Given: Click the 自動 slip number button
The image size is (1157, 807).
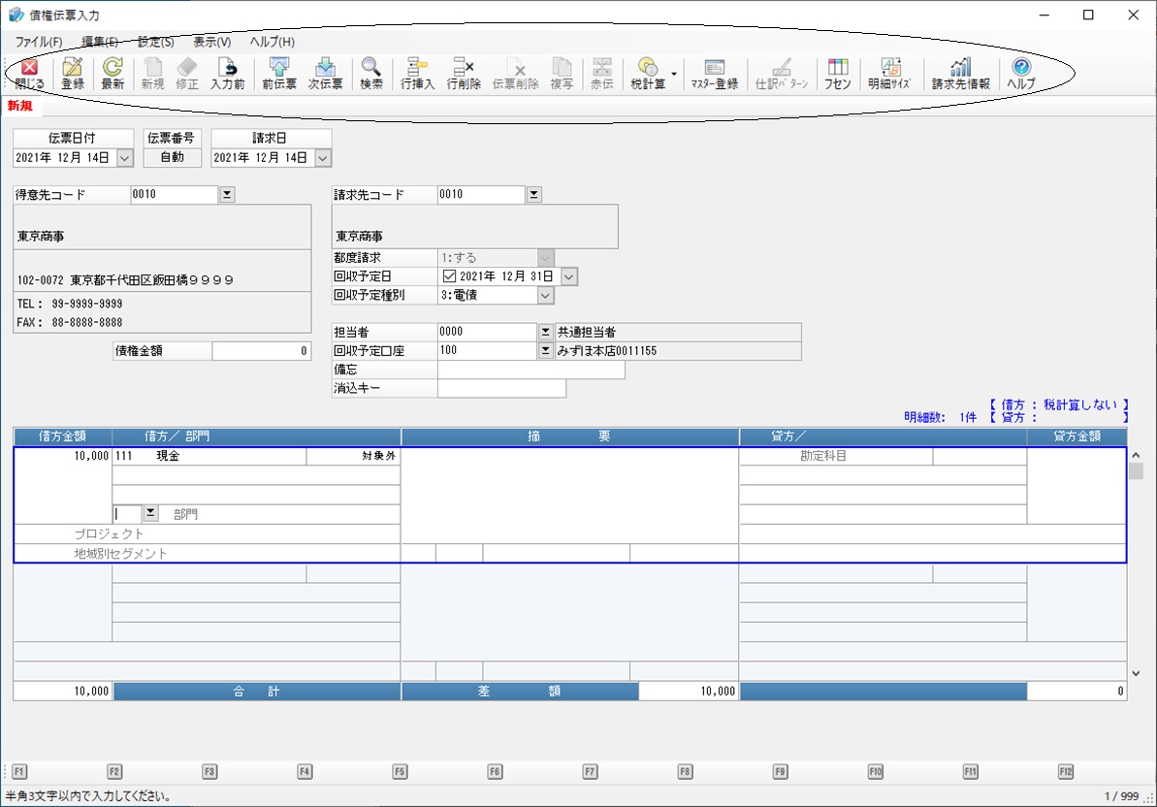Looking at the screenshot, I should coord(172,158).
